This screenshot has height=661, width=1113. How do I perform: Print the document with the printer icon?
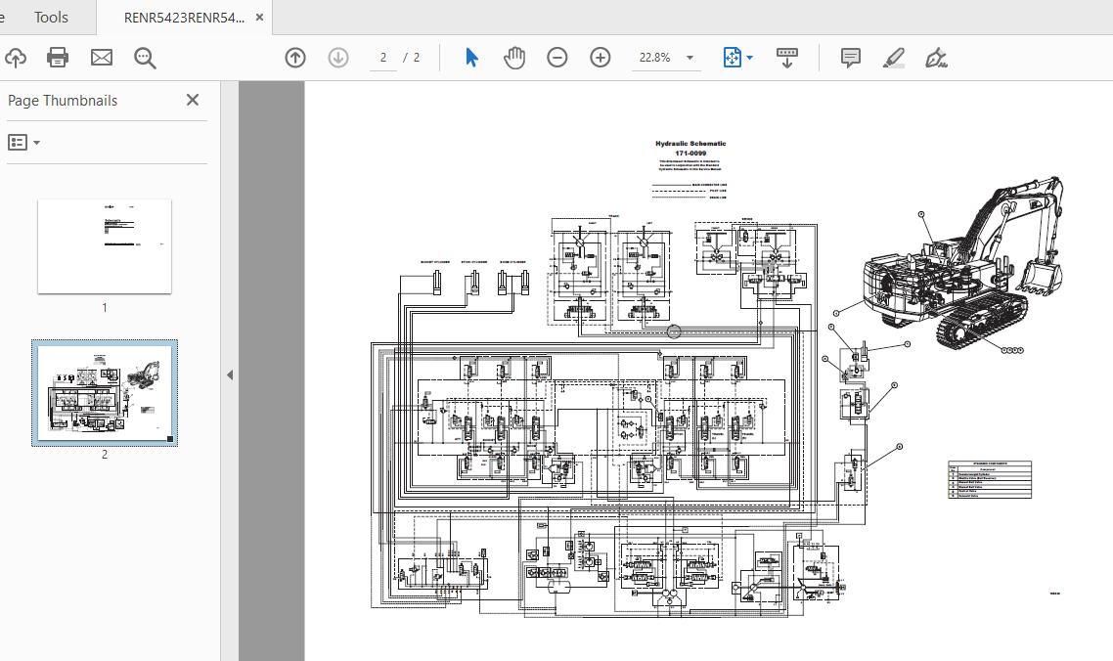(58, 58)
